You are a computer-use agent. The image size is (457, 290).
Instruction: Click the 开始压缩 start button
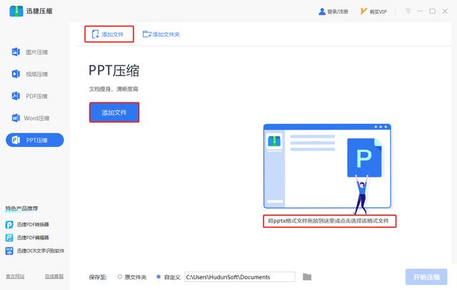[426, 277]
